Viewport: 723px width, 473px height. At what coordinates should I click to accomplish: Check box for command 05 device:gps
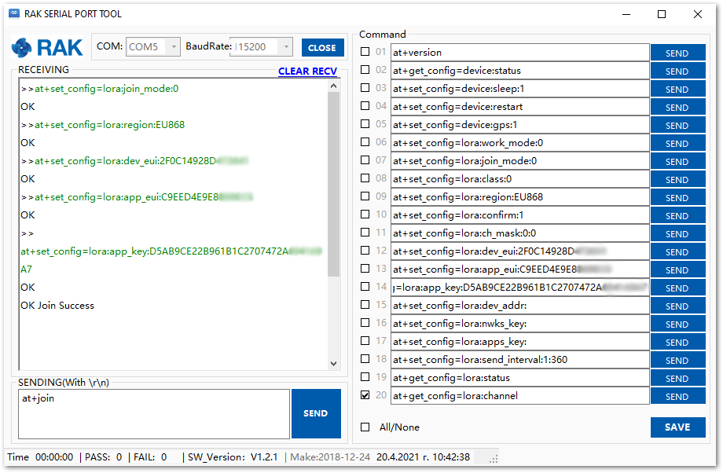365,124
